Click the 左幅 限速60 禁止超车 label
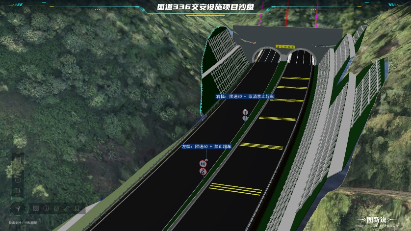Screen dimensions: 411x231 (206, 146)
